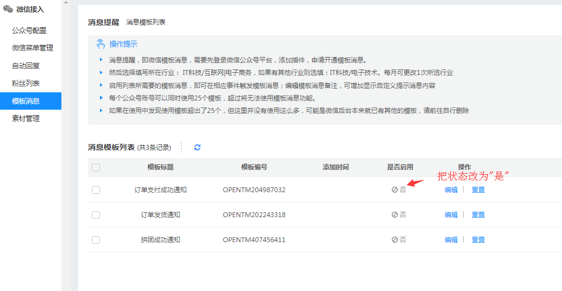Select checkbox for 订单支付成功通知 row
This screenshot has height=291, width=562.
click(x=96, y=190)
